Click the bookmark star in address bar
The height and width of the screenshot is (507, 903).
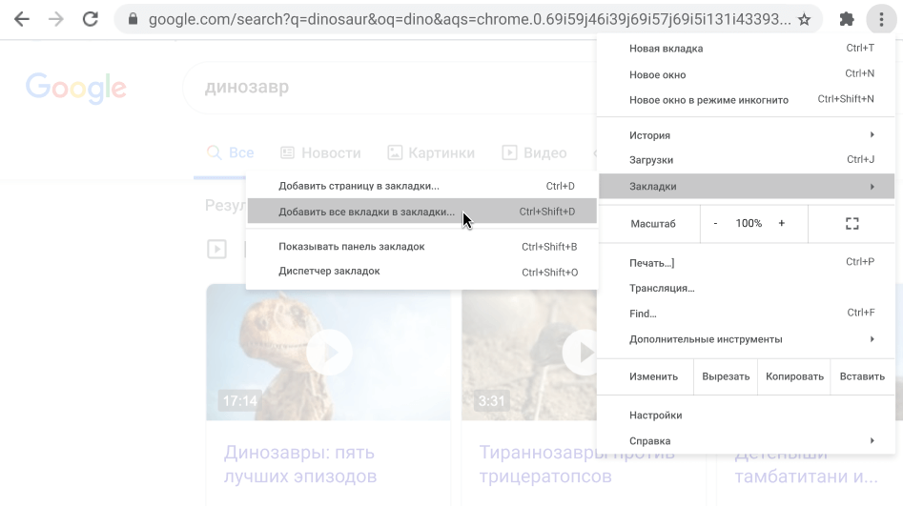[x=804, y=19]
